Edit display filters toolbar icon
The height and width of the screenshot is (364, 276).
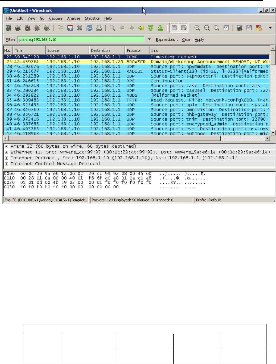pos(249,28)
